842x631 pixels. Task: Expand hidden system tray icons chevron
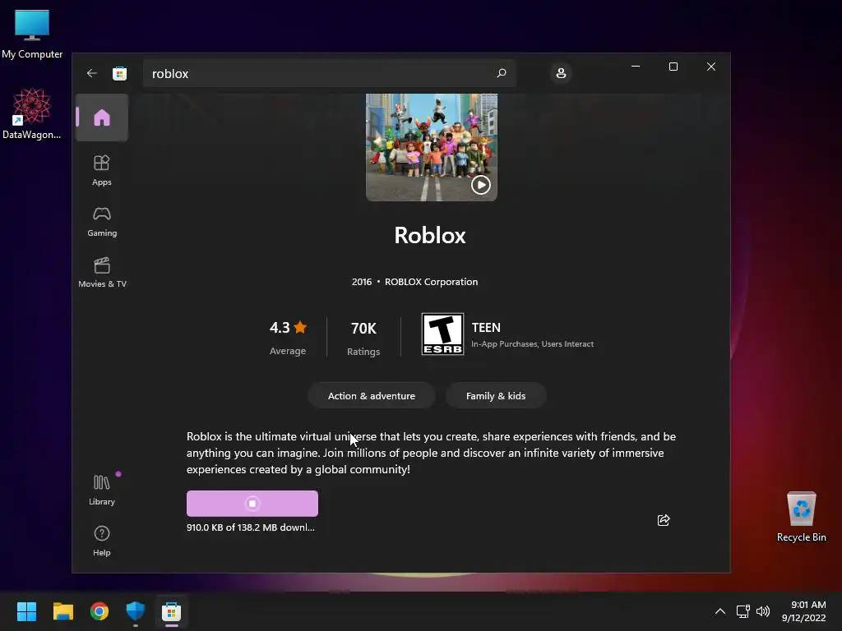click(x=720, y=611)
